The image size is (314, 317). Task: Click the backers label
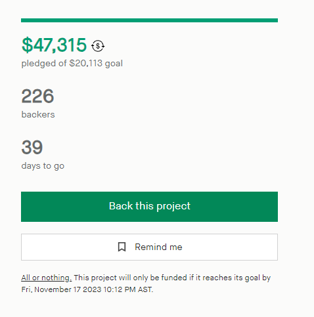tap(38, 114)
